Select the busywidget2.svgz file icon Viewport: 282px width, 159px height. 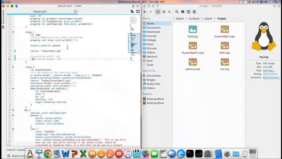click(x=193, y=45)
